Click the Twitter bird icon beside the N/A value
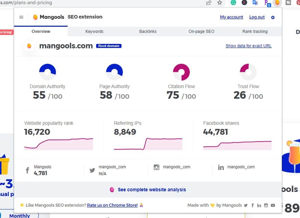Viewport: 300px width, 218px height. click(x=92, y=170)
